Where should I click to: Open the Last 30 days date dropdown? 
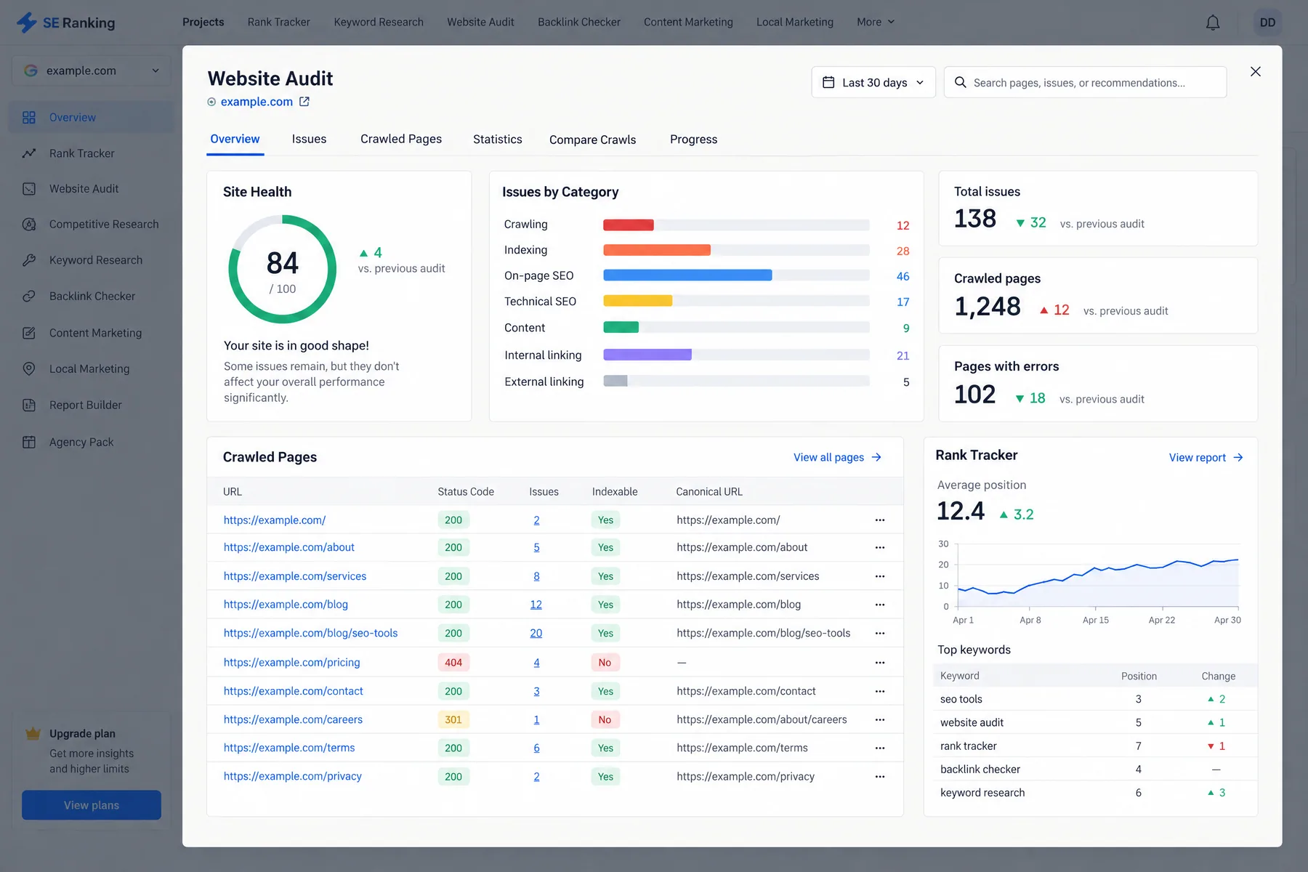coord(873,83)
